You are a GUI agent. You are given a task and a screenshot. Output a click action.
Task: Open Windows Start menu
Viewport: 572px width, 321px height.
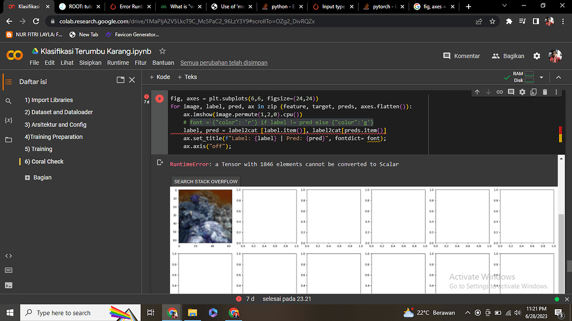click(10, 313)
